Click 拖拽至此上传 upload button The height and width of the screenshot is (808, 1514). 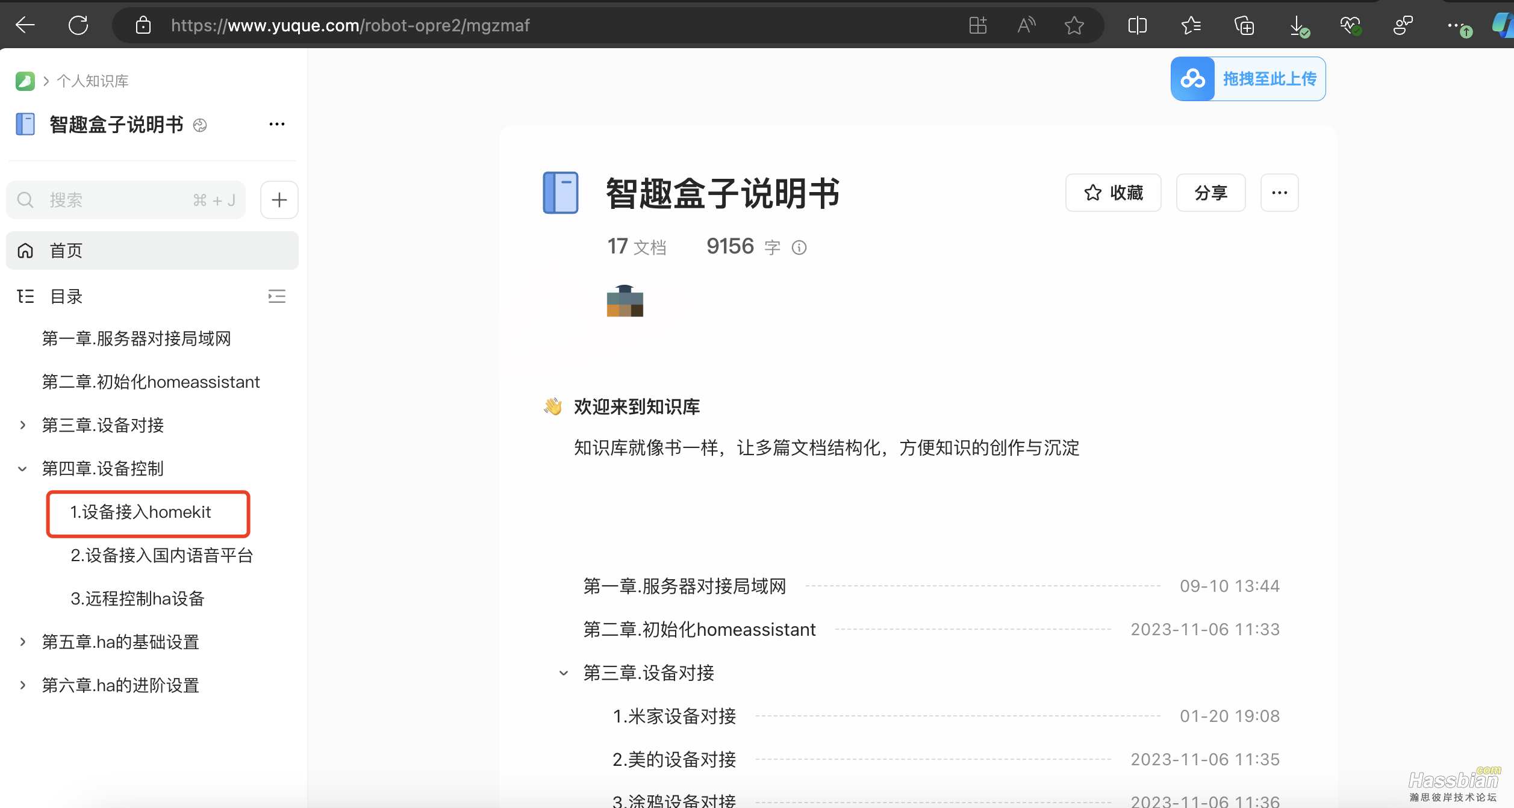tap(1248, 79)
